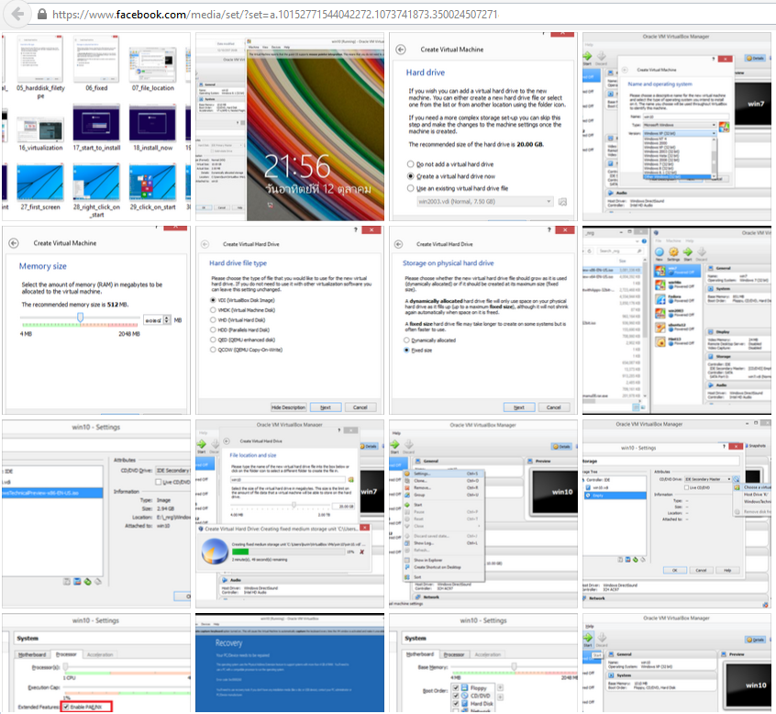This screenshot has width=776, height=714.
Task: Select 'Do not add a virtual hard drive'
Action: point(450,164)
